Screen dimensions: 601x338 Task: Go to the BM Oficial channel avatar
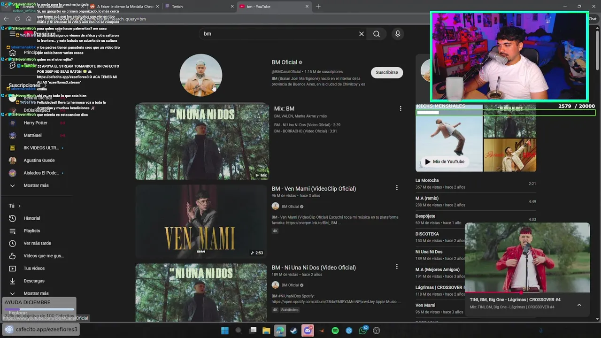[x=201, y=75]
